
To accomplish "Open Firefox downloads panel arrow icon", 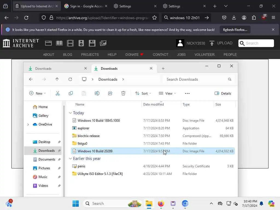I will [x=234, y=18].
